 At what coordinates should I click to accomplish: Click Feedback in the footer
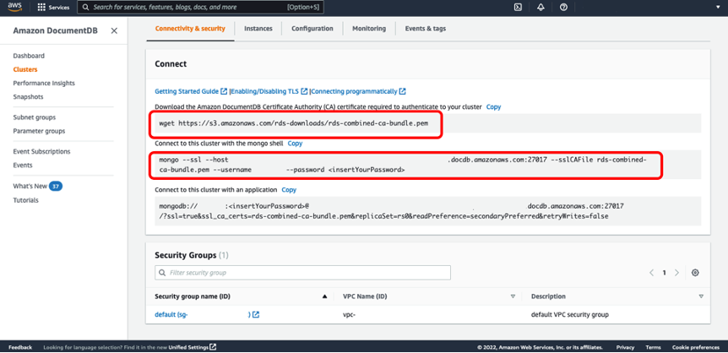[x=20, y=347]
